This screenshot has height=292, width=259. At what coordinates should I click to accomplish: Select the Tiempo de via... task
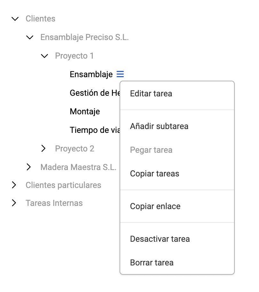pyautogui.click(x=94, y=130)
